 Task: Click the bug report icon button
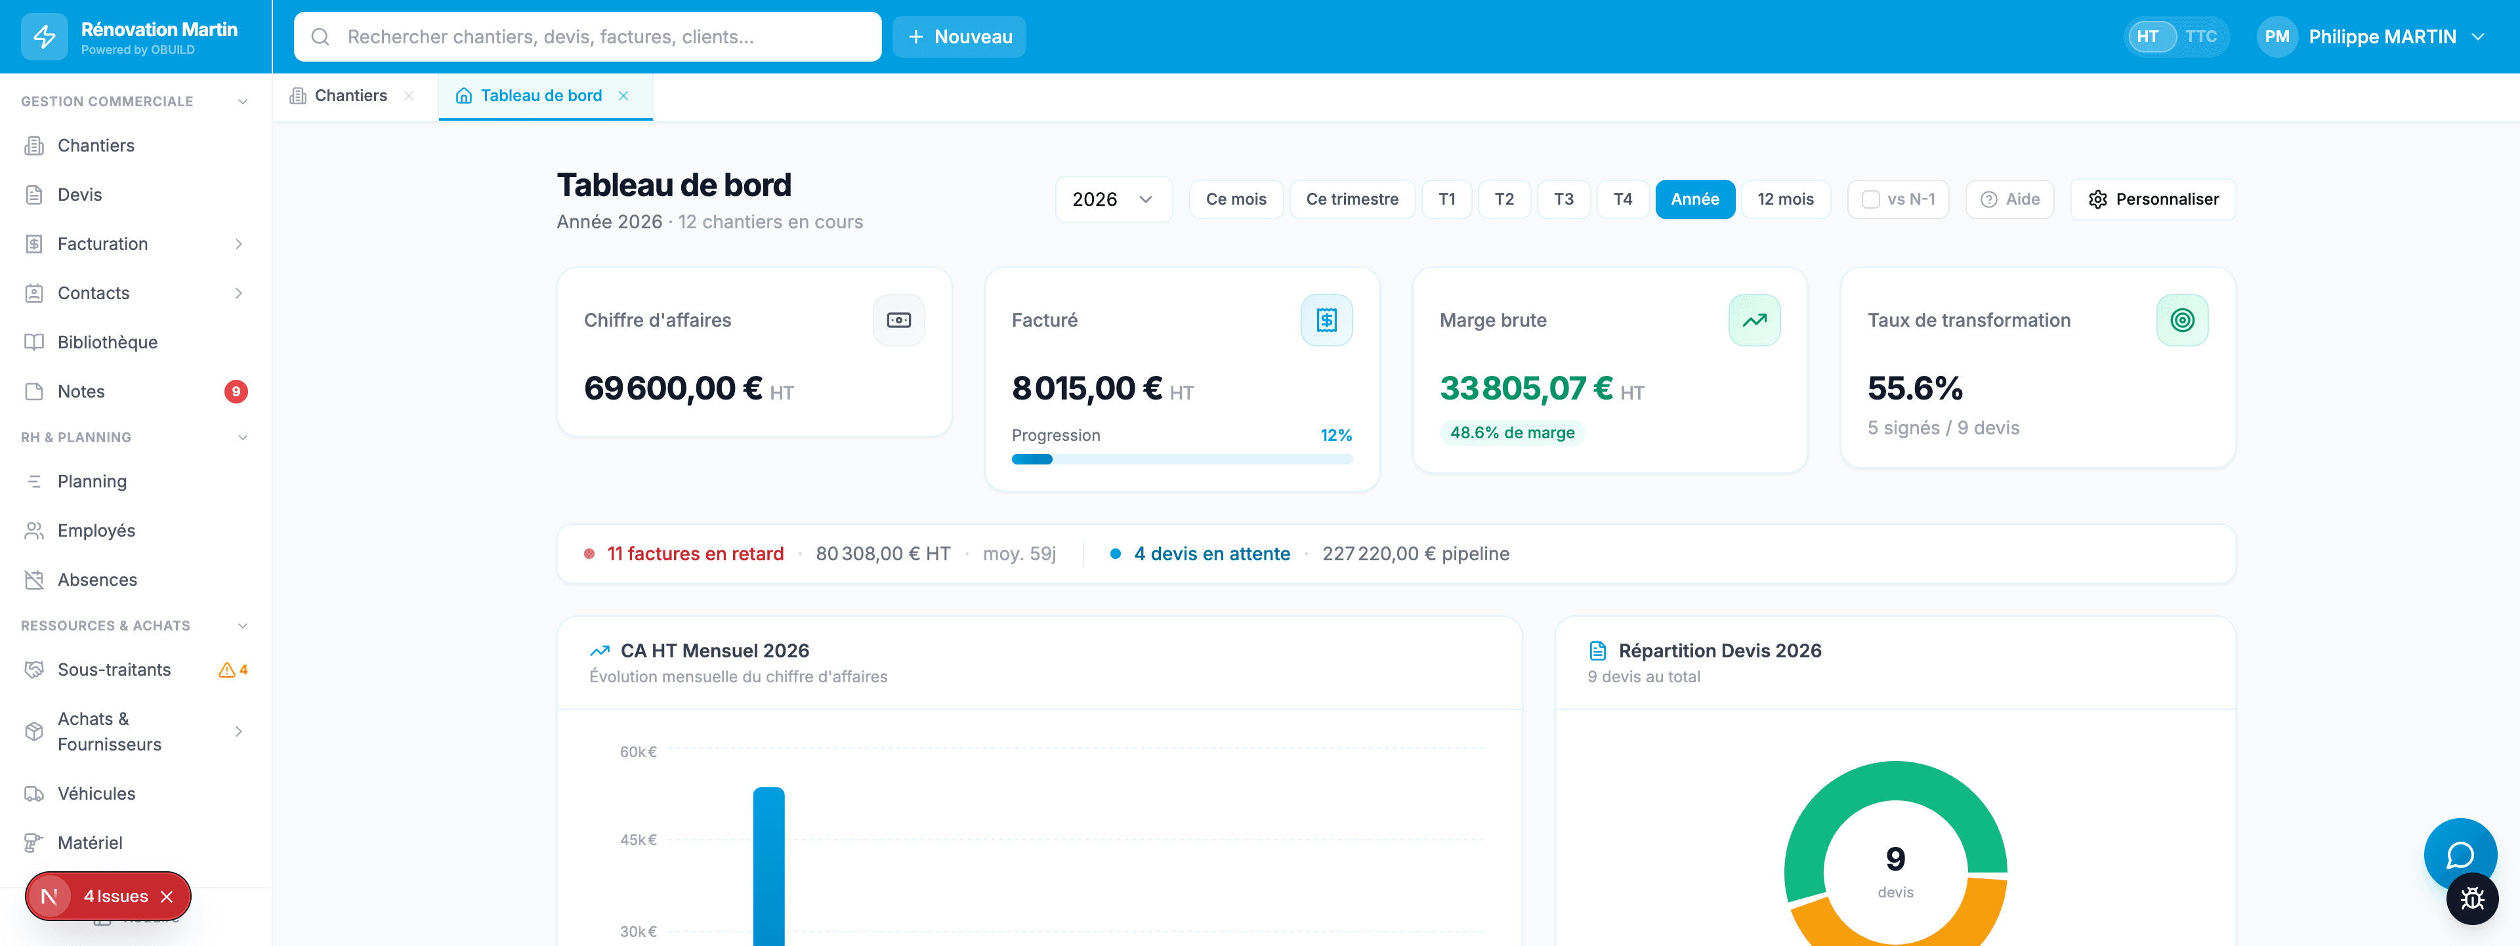pos(2472,898)
